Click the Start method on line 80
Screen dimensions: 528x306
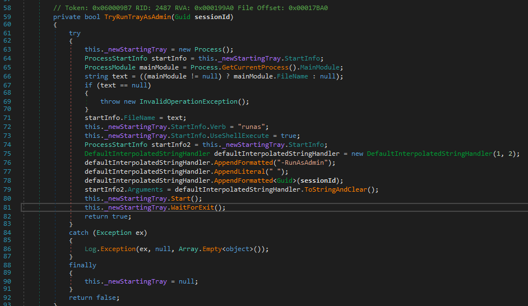180,198
